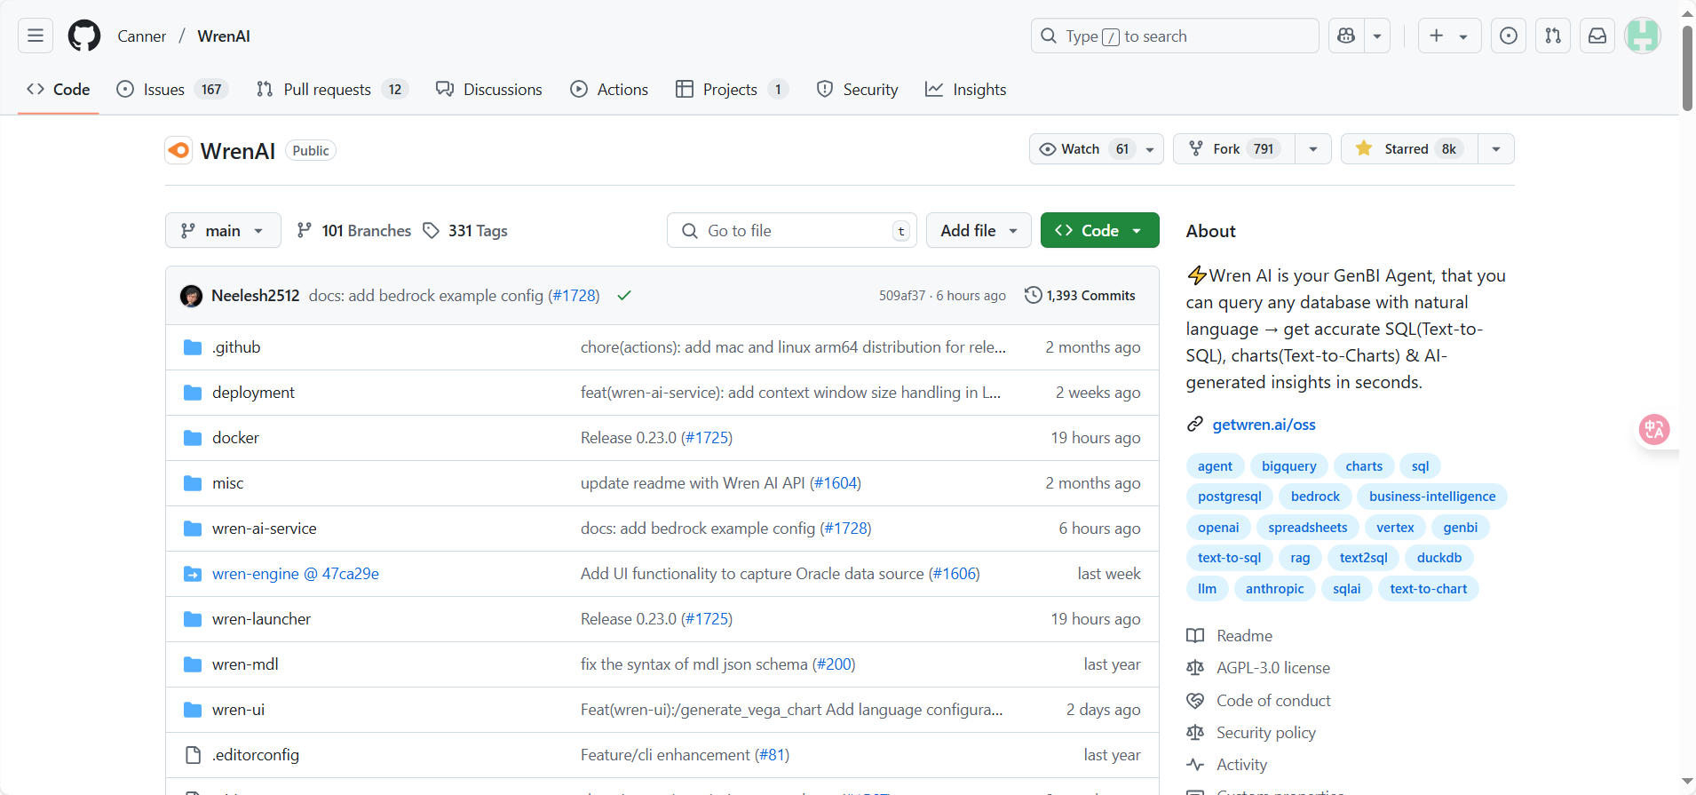Screen dimensions: 1696x795
Task: Select the text-to-chart topic tag
Action: [1428, 589]
